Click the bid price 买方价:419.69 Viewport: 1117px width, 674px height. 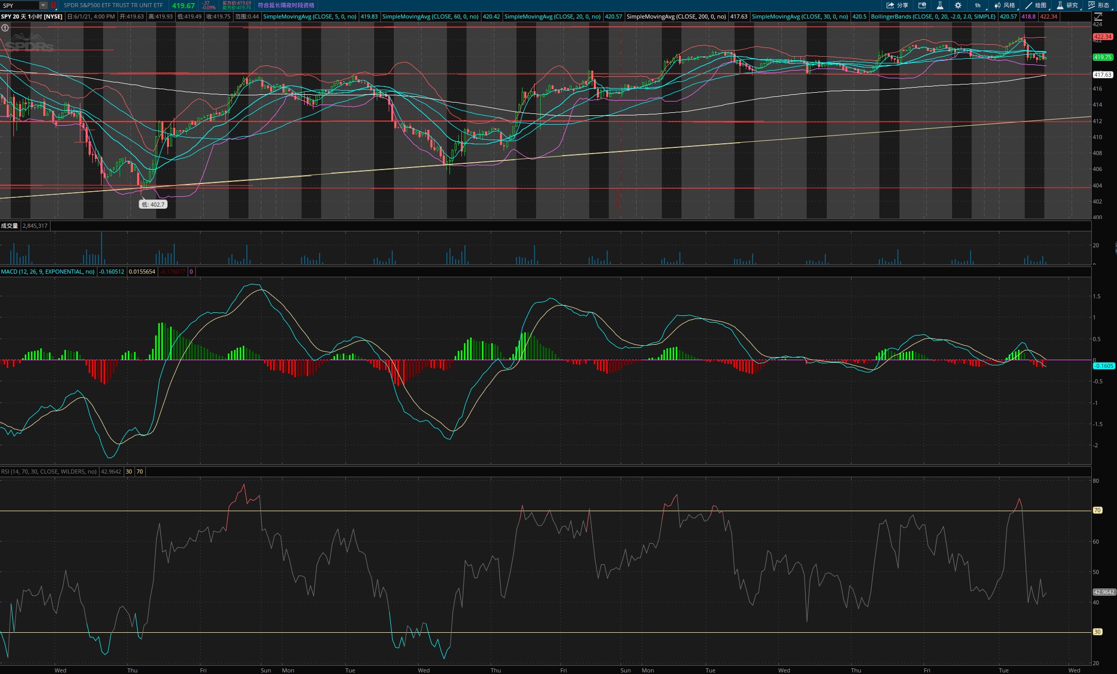click(x=237, y=3)
